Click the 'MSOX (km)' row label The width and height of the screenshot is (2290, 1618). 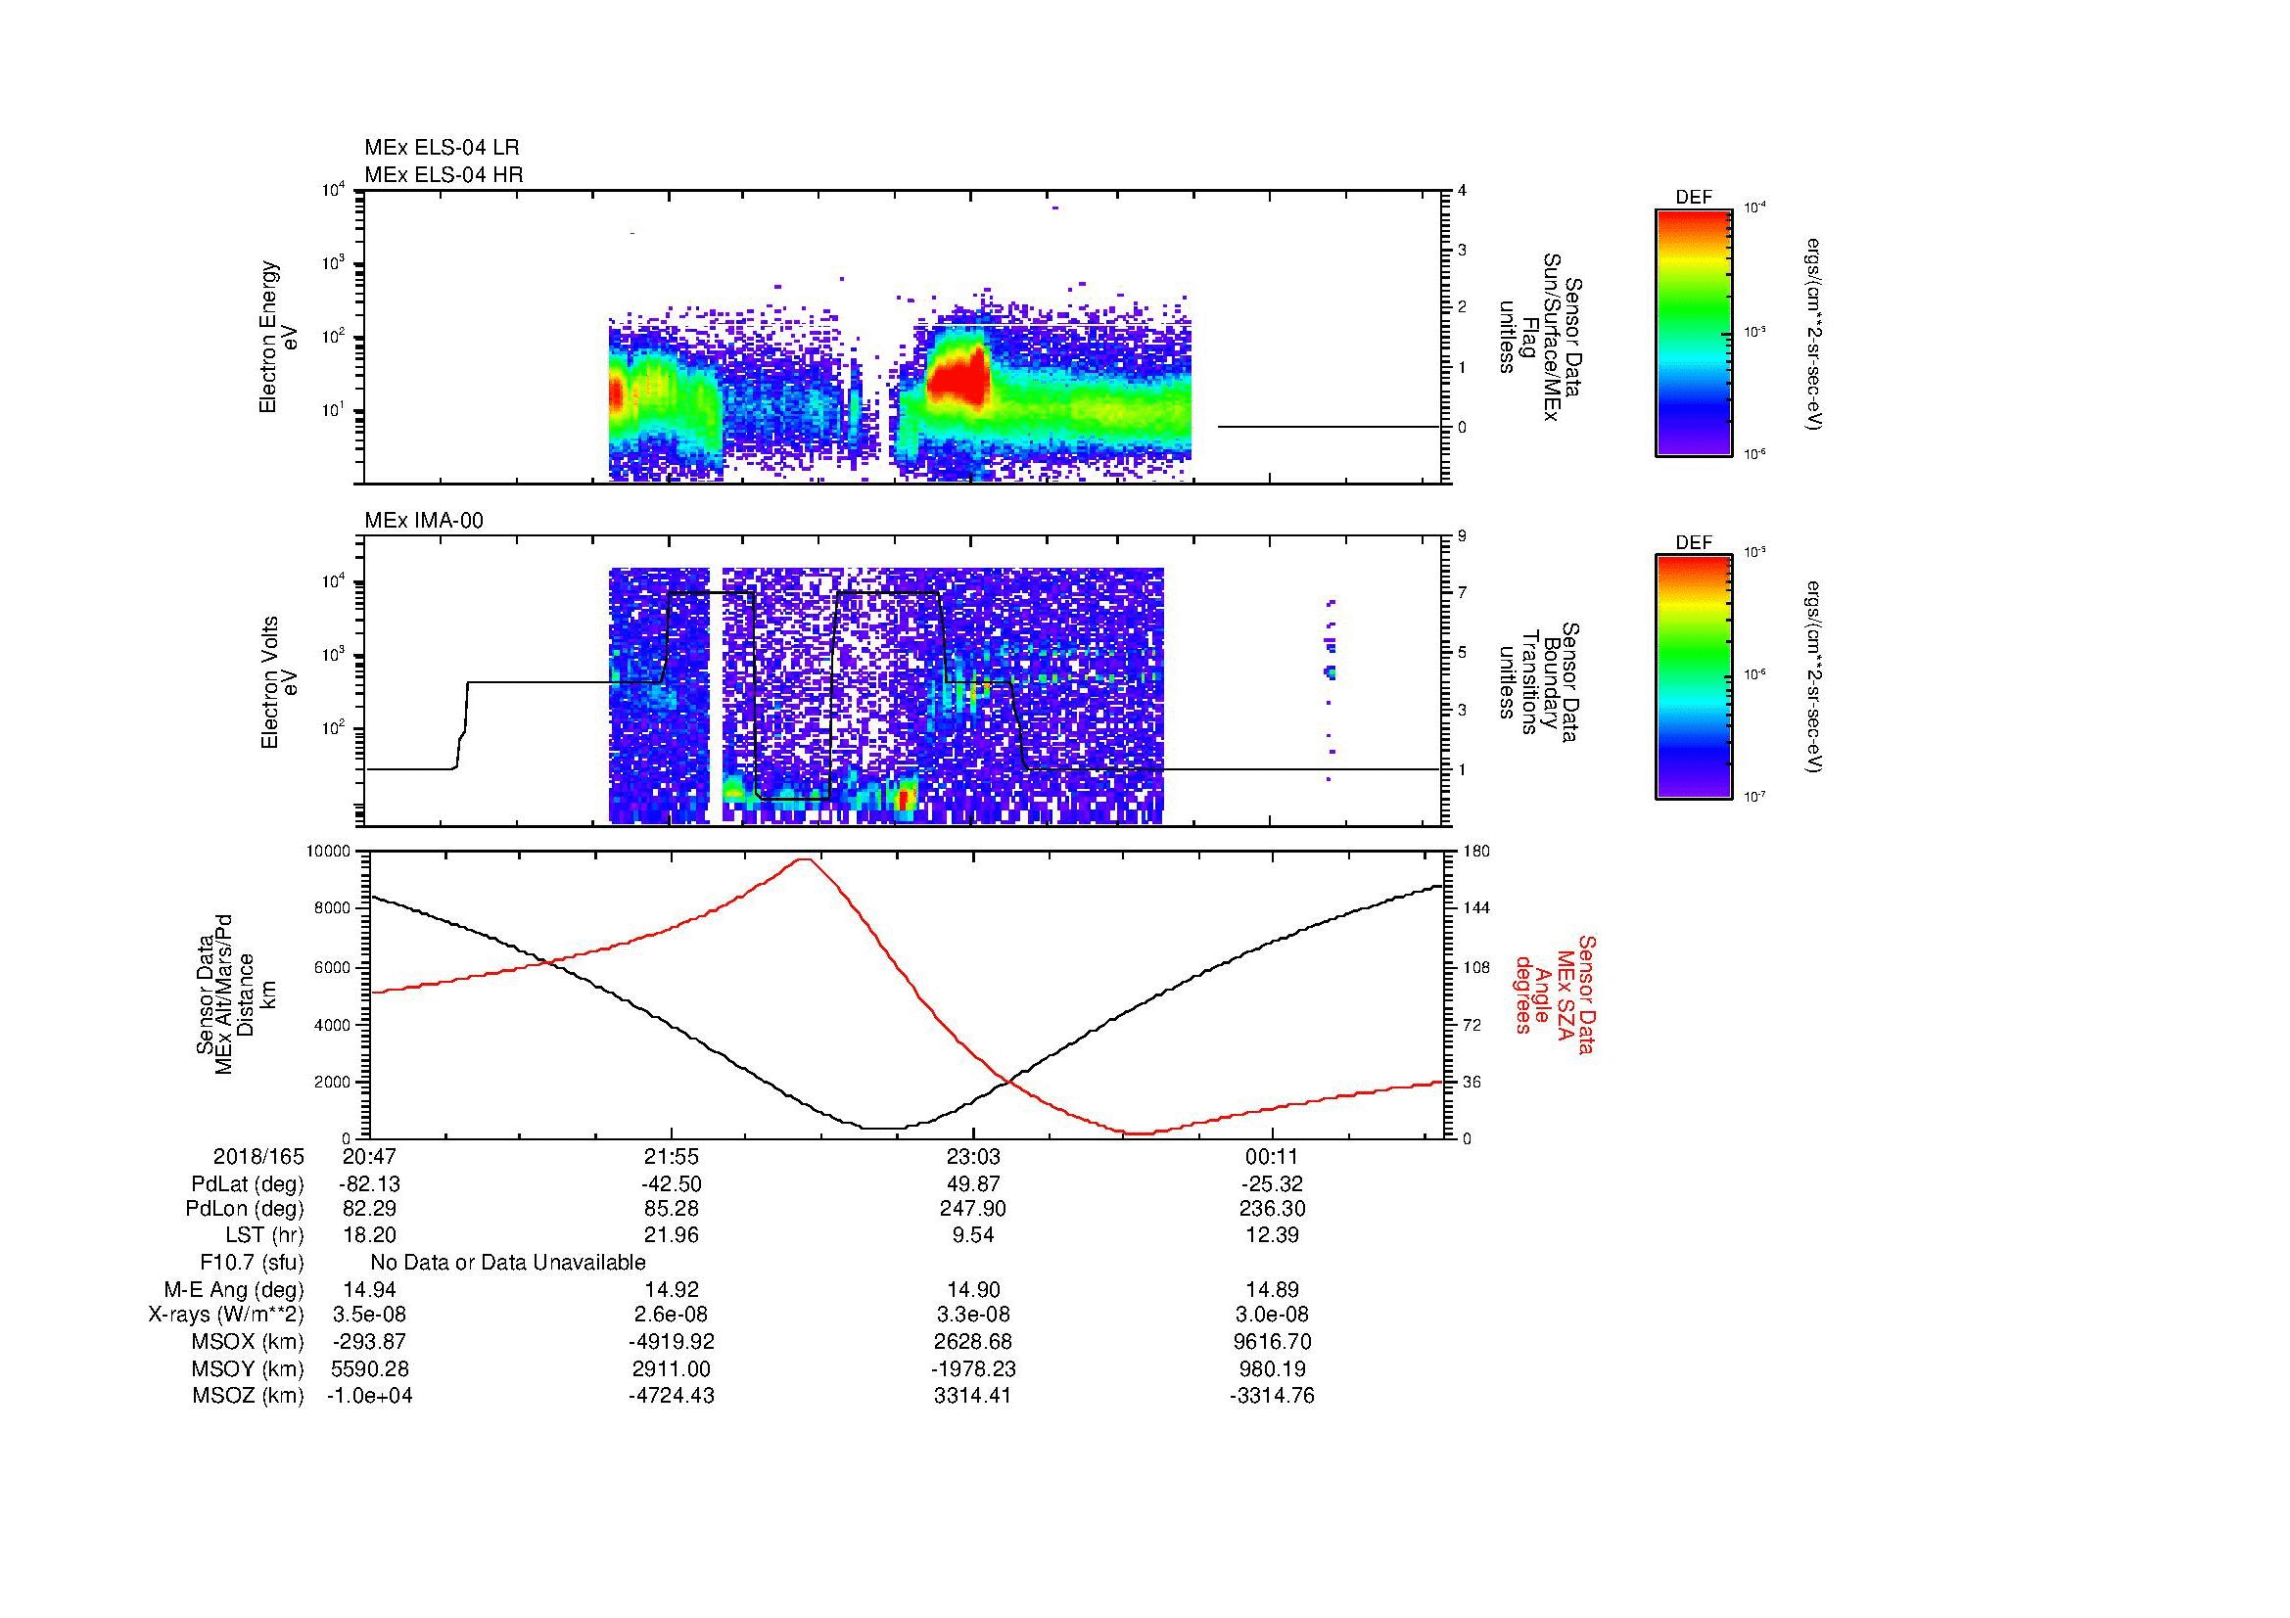[248, 1342]
